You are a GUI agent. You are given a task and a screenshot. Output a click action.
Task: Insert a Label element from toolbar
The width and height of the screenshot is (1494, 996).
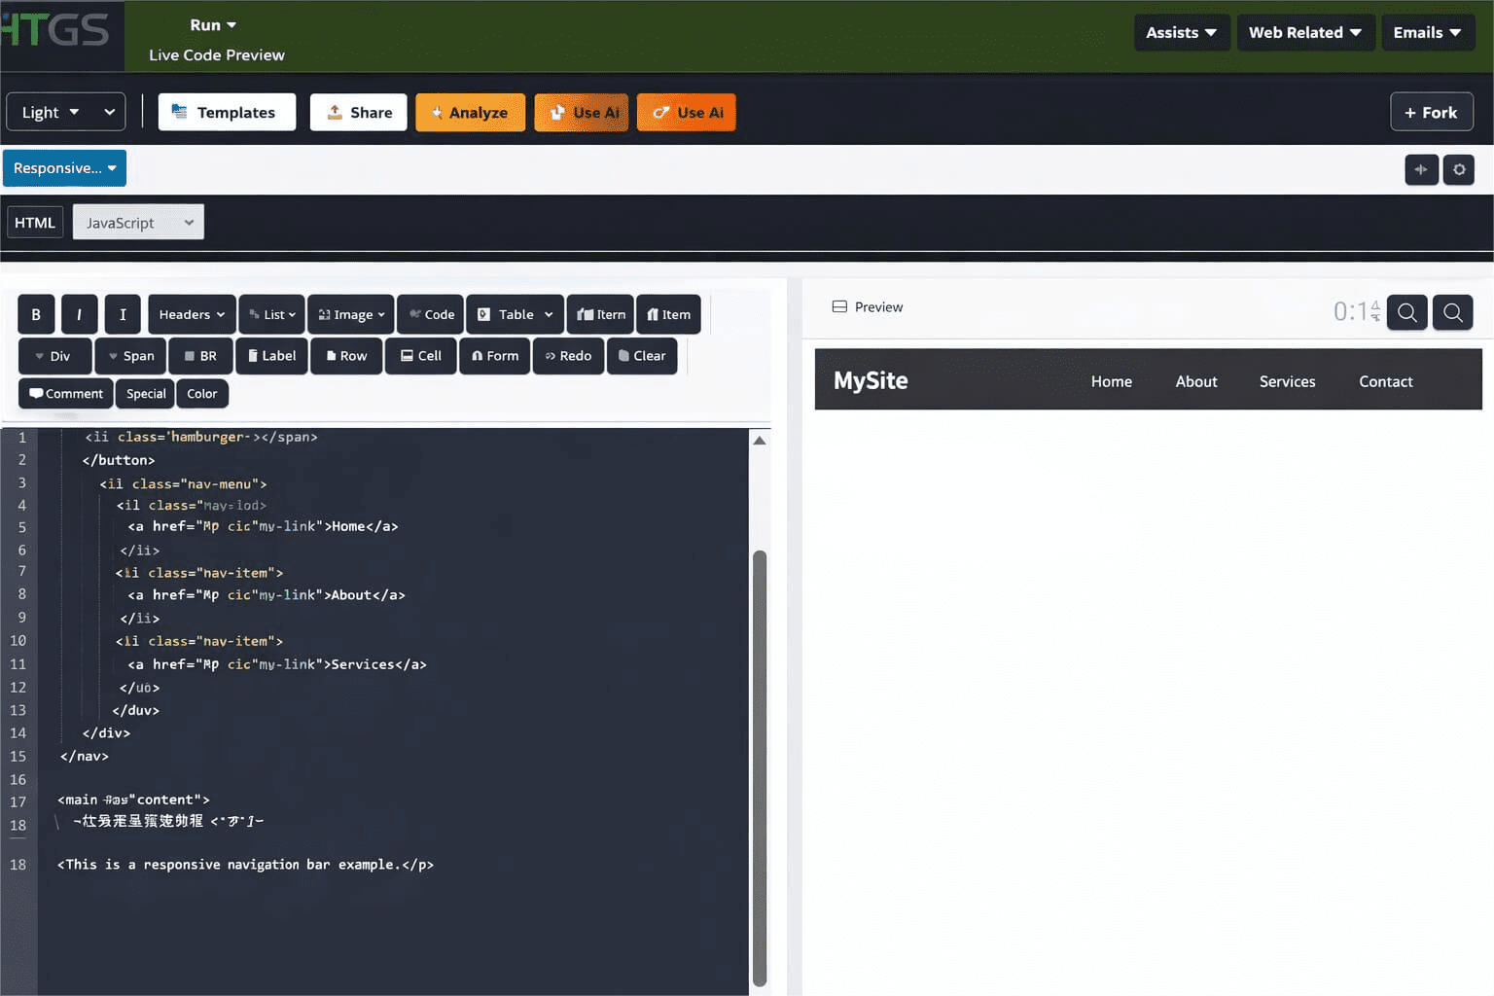(x=272, y=356)
